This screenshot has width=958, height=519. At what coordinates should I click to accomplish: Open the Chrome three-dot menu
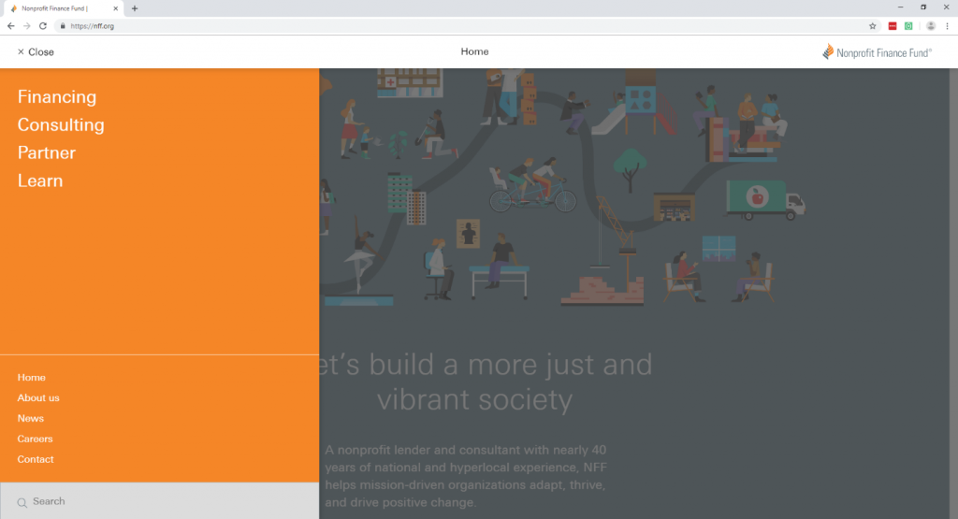pos(947,26)
